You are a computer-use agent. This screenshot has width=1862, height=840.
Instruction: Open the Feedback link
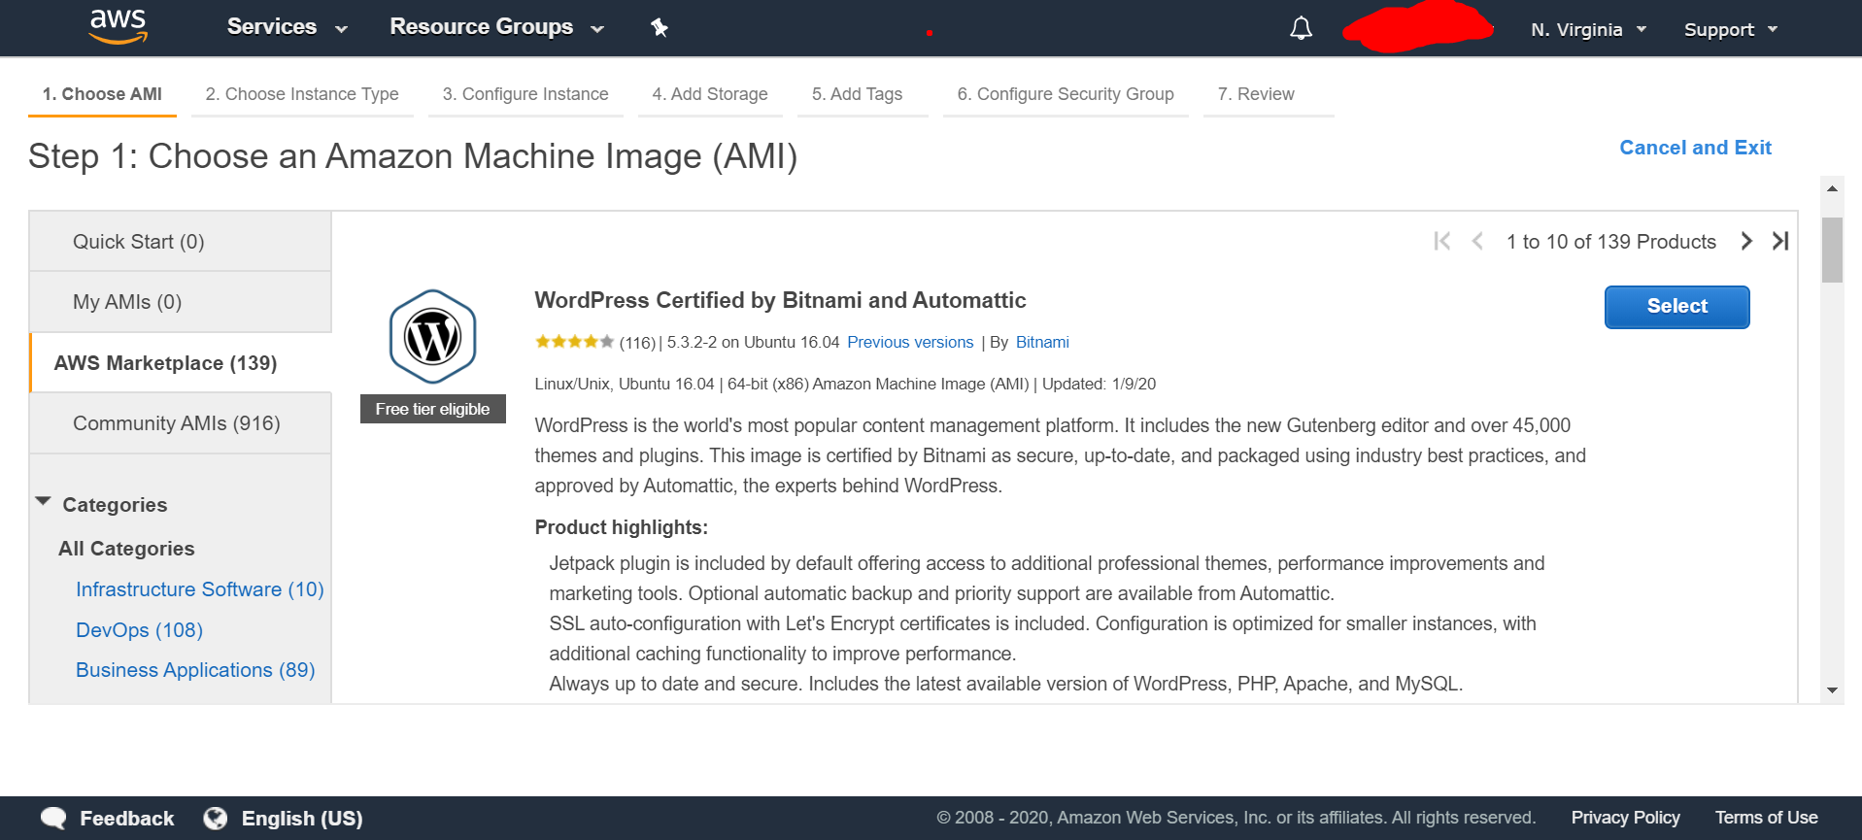[127, 819]
